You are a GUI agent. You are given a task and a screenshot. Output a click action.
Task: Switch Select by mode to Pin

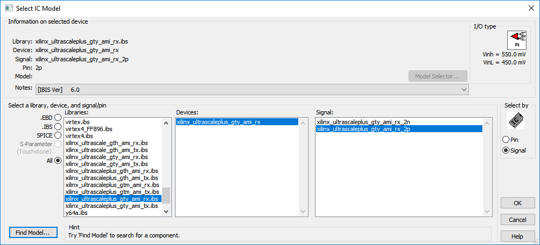506,140
